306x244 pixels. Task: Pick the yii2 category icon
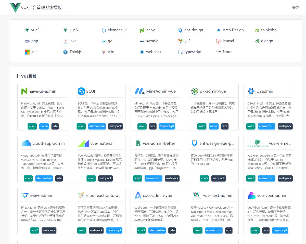pos(180,41)
